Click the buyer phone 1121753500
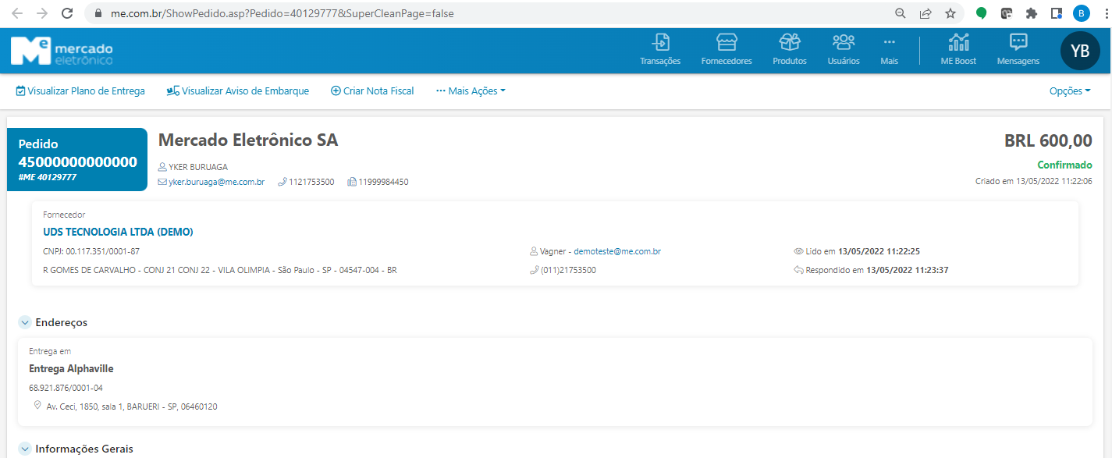This screenshot has height=458, width=1112. (311, 182)
